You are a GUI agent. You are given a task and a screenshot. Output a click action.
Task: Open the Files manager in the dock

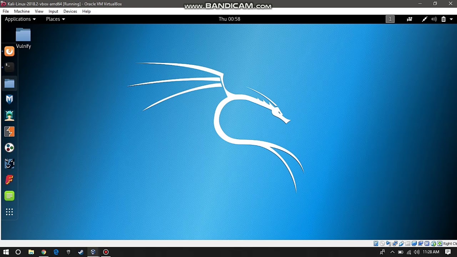9,84
